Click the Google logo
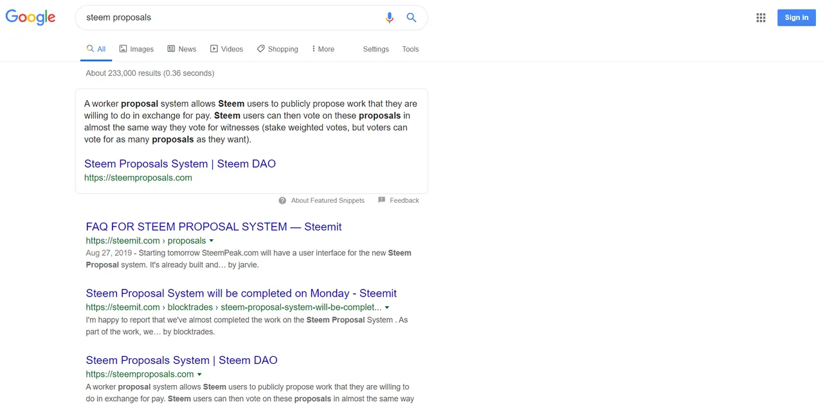The width and height of the screenshot is (823, 405). tap(30, 17)
